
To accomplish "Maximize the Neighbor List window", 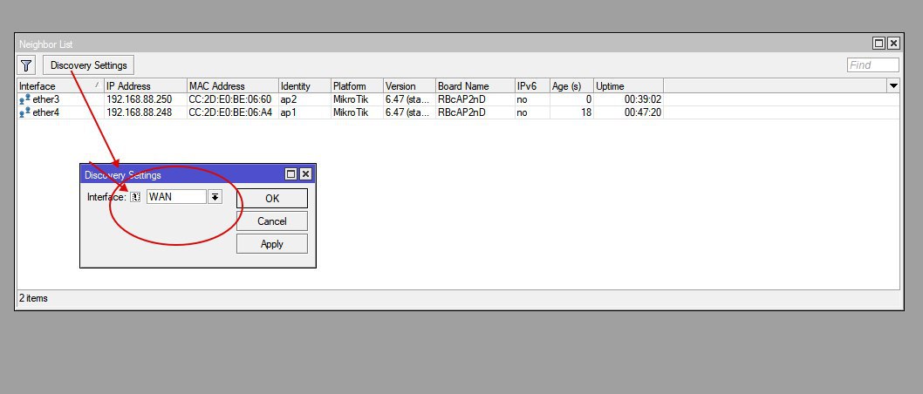I will coord(879,44).
